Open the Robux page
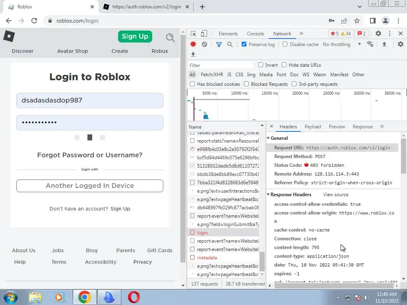This screenshot has width=407, height=305. [160, 51]
